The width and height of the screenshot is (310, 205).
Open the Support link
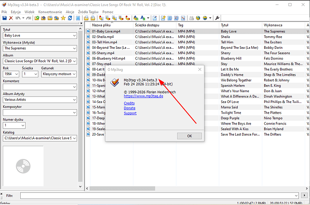(x=130, y=113)
